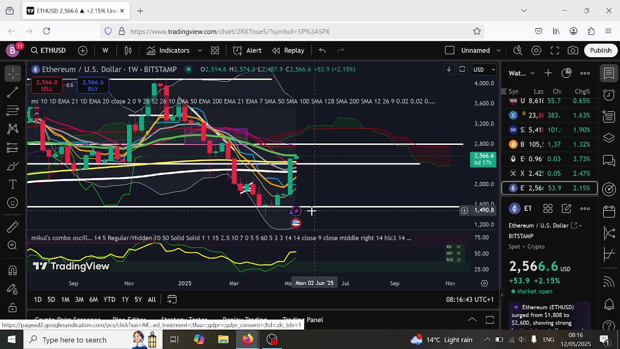The image size is (620, 349).
Task: Select the trend line drawing tool
Action: click(x=13, y=92)
